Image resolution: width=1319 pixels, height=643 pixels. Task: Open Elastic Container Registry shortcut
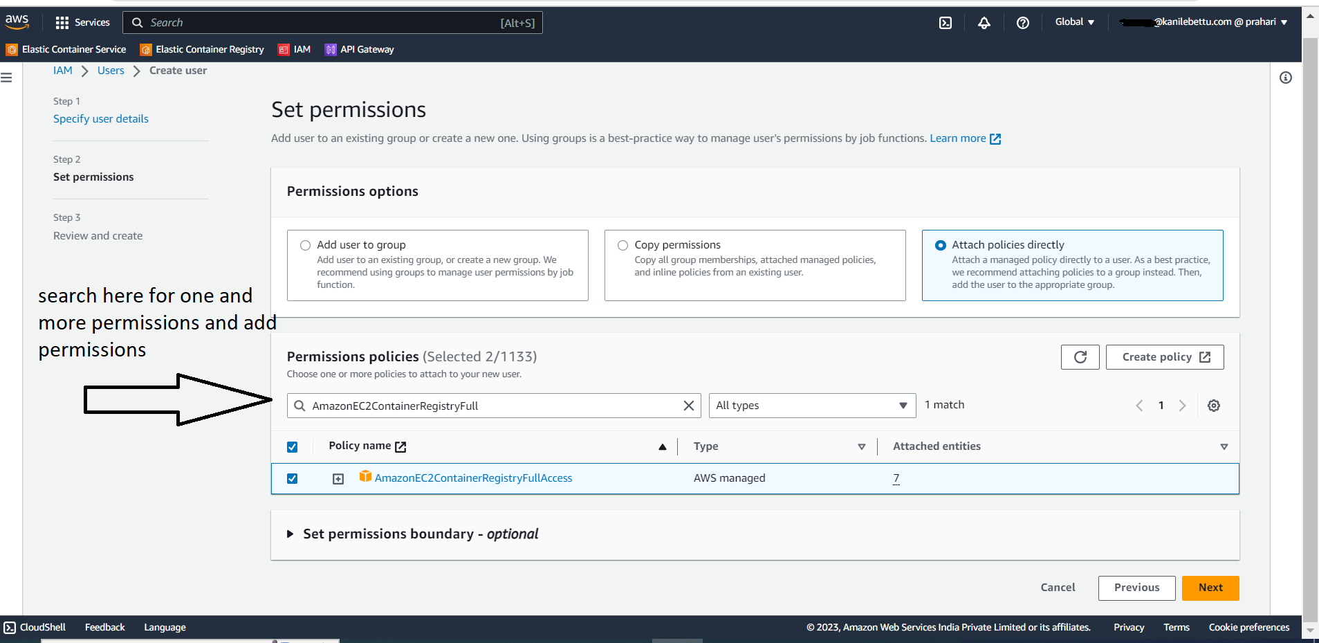click(x=202, y=50)
